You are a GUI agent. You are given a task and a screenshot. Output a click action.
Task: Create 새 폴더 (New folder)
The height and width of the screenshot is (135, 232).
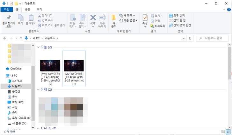click(x=114, y=21)
